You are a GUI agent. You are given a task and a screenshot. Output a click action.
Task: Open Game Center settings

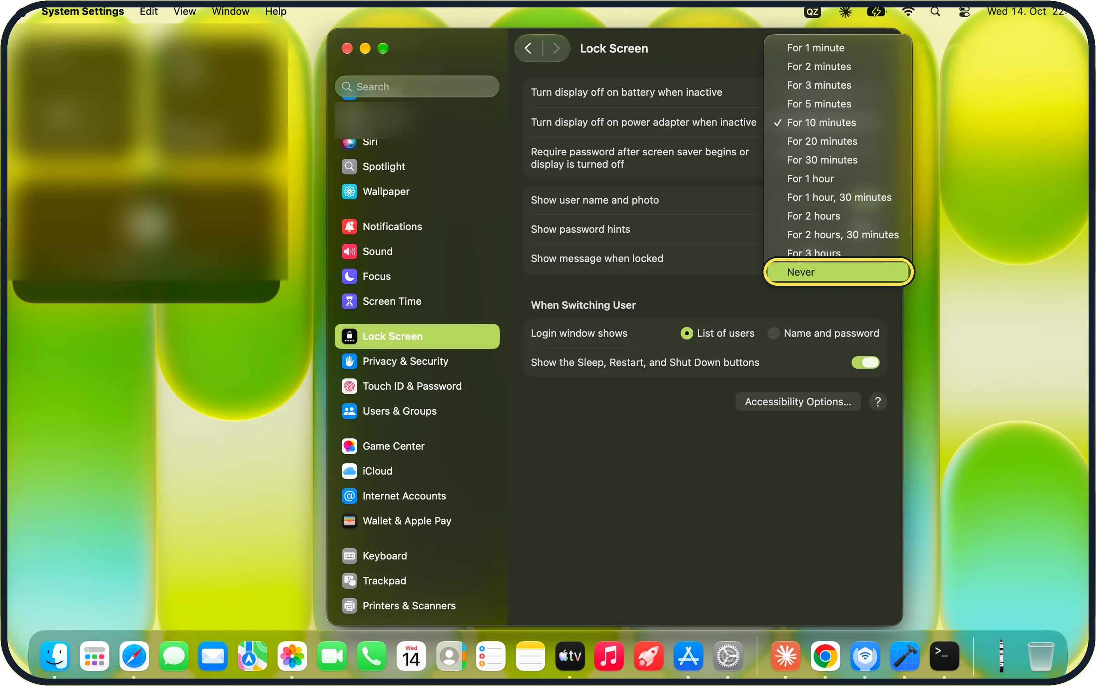[417, 446]
